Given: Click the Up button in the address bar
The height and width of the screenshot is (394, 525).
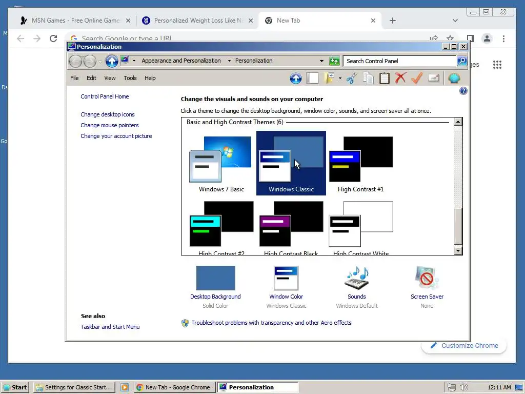Looking at the screenshot, I should point(112,61).
